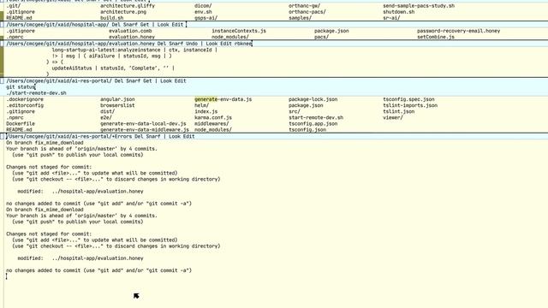The height and width of the screenshot is (308, 548).
Task: Open password-recovery-email.honey
Action: tap(459, 31)
